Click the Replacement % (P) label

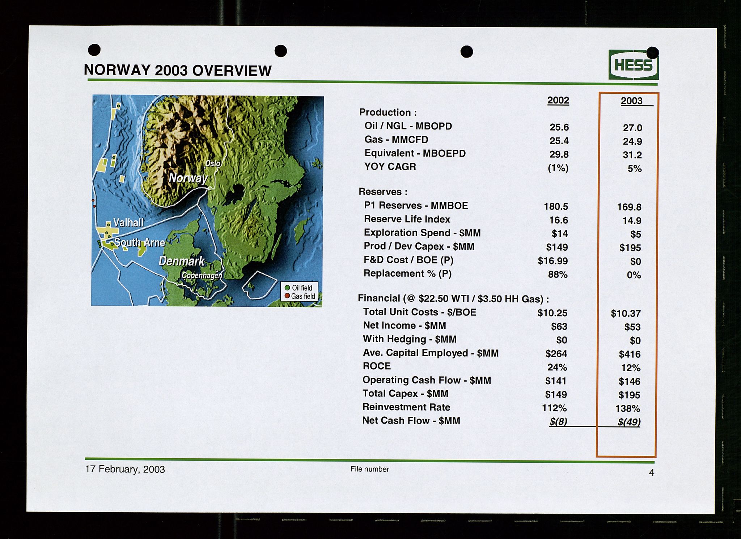407,273
